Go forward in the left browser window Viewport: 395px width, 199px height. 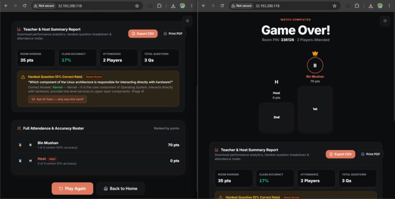pyautogui.click(x=15, y=5)
